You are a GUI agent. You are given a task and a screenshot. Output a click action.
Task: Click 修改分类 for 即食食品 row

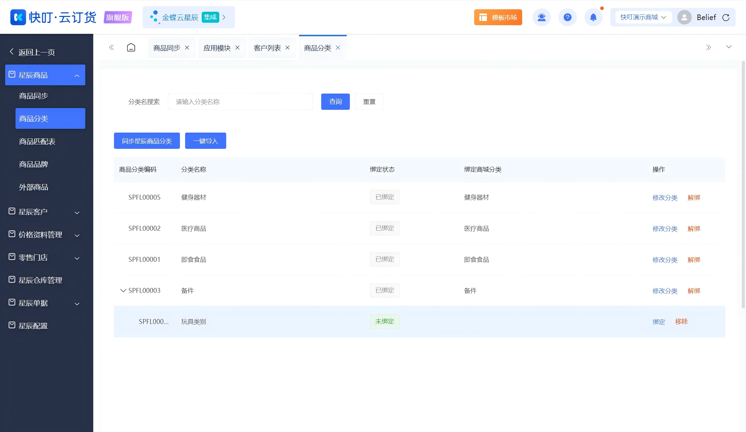(x=665, y=260)
